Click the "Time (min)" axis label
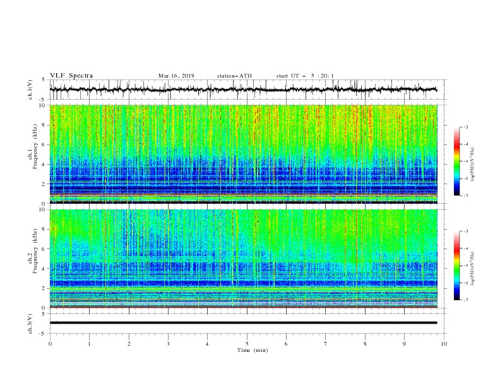 coord(253,350)
